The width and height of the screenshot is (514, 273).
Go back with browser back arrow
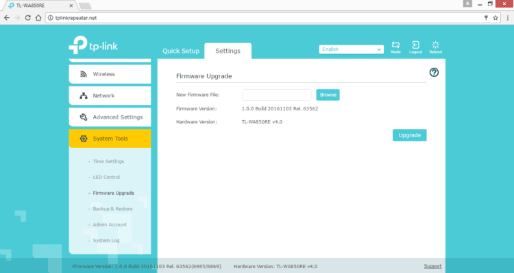7,18
